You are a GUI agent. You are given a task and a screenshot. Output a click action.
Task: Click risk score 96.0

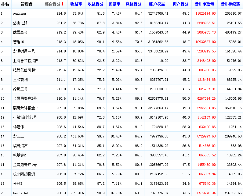139,146
